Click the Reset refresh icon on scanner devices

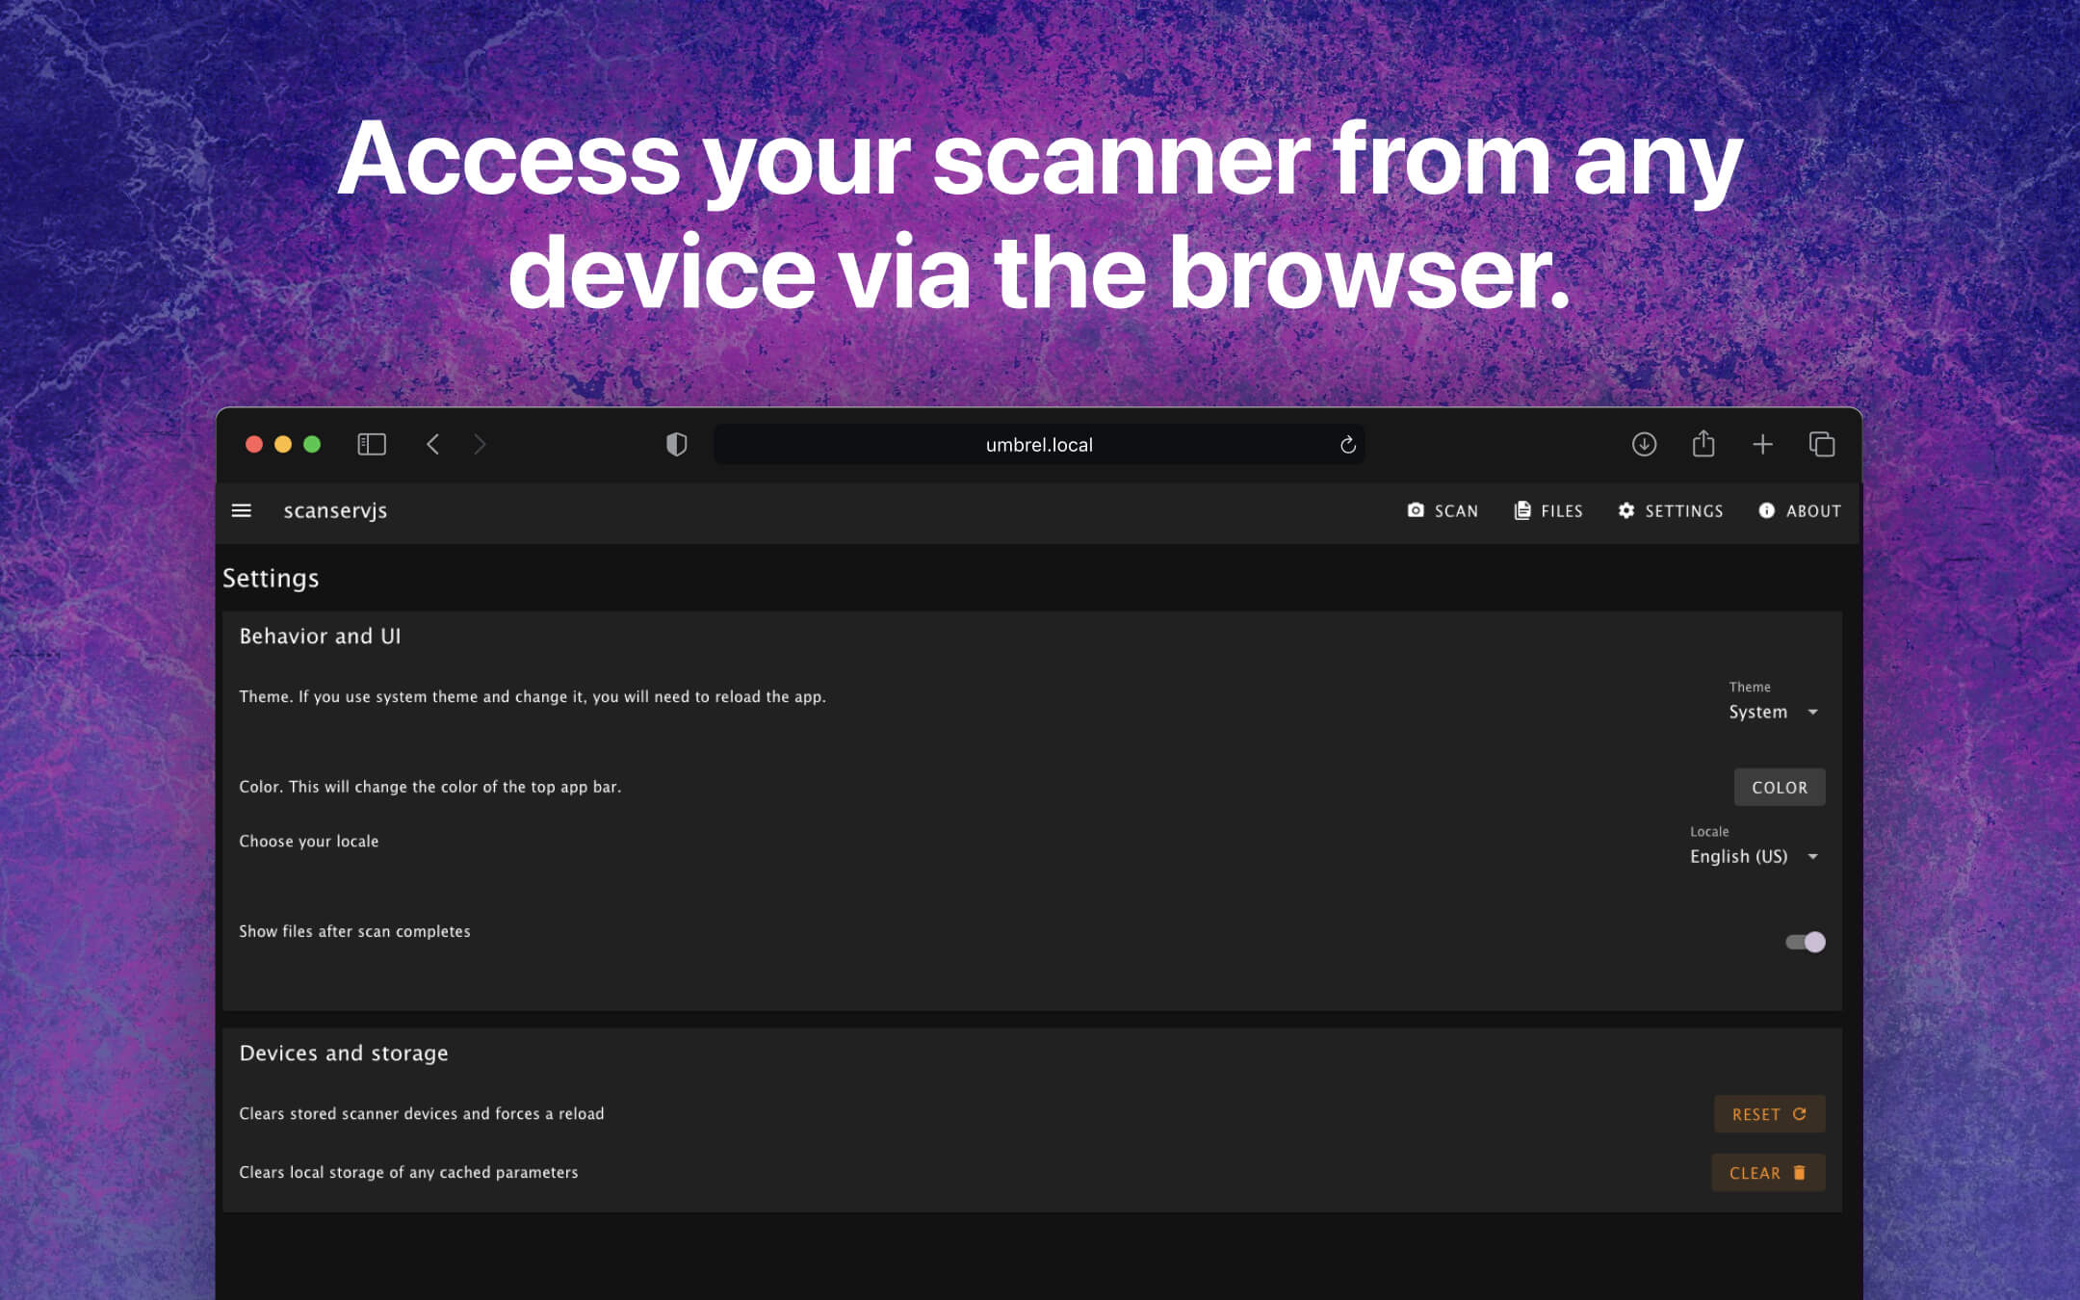click(x=1800, y=1114)
